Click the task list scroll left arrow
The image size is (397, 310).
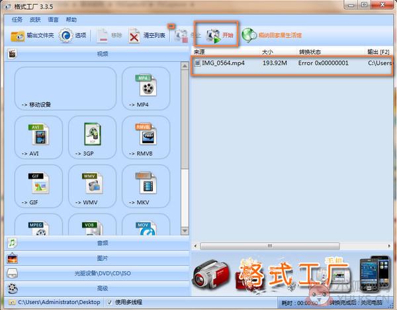point(195,246)
